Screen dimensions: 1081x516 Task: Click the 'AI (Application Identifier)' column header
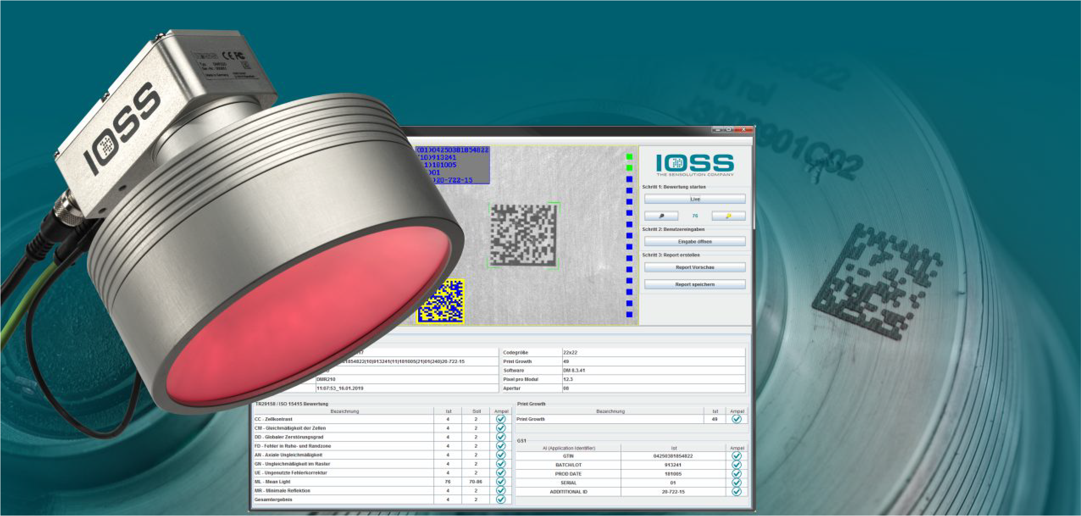click(x=569, y=448)
